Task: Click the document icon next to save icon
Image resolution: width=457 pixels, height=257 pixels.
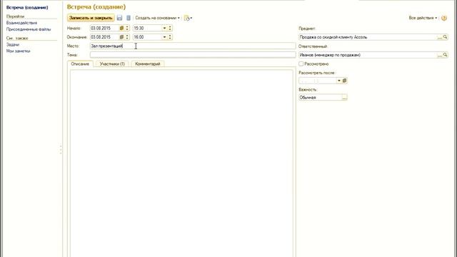Action: [x=129, y=18]
